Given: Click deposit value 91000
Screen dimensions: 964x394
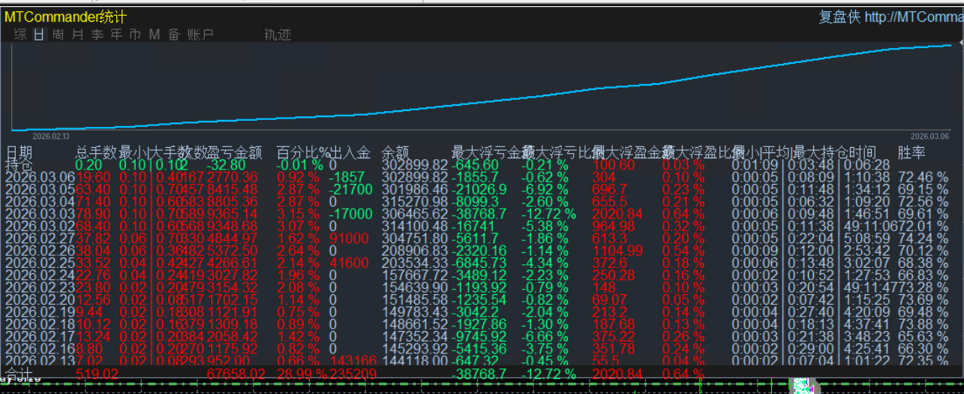Looking at the screenshot, I should 348,238.
